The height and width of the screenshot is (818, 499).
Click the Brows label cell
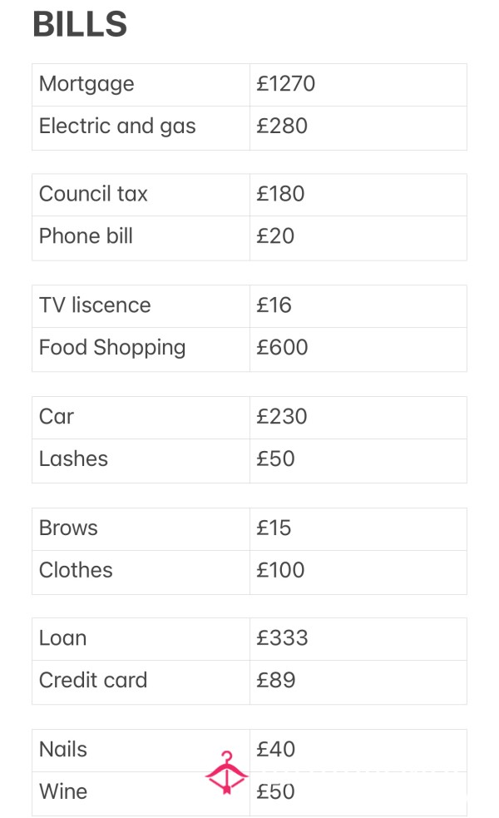141,529
